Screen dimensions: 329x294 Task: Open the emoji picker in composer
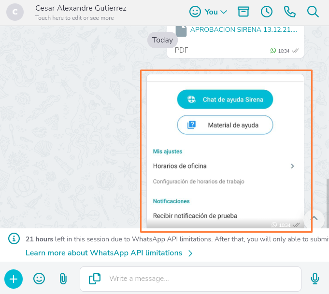coord(39,279)
